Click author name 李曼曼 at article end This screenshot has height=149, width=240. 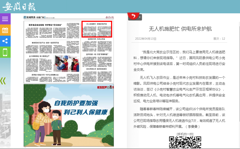193,127
